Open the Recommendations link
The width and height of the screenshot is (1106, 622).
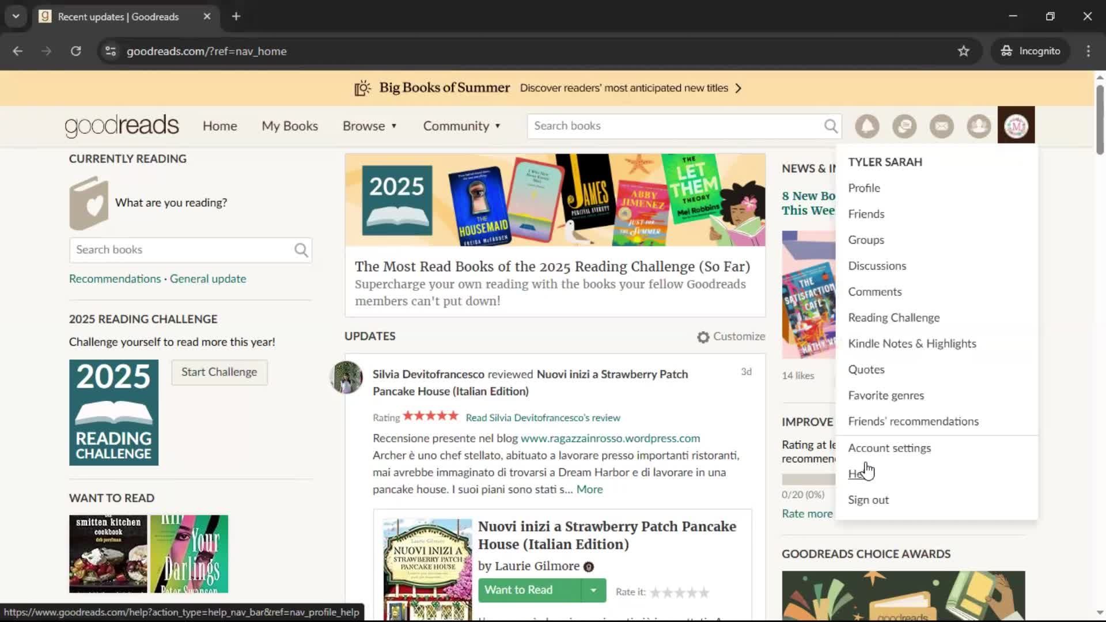pos(115,279)
